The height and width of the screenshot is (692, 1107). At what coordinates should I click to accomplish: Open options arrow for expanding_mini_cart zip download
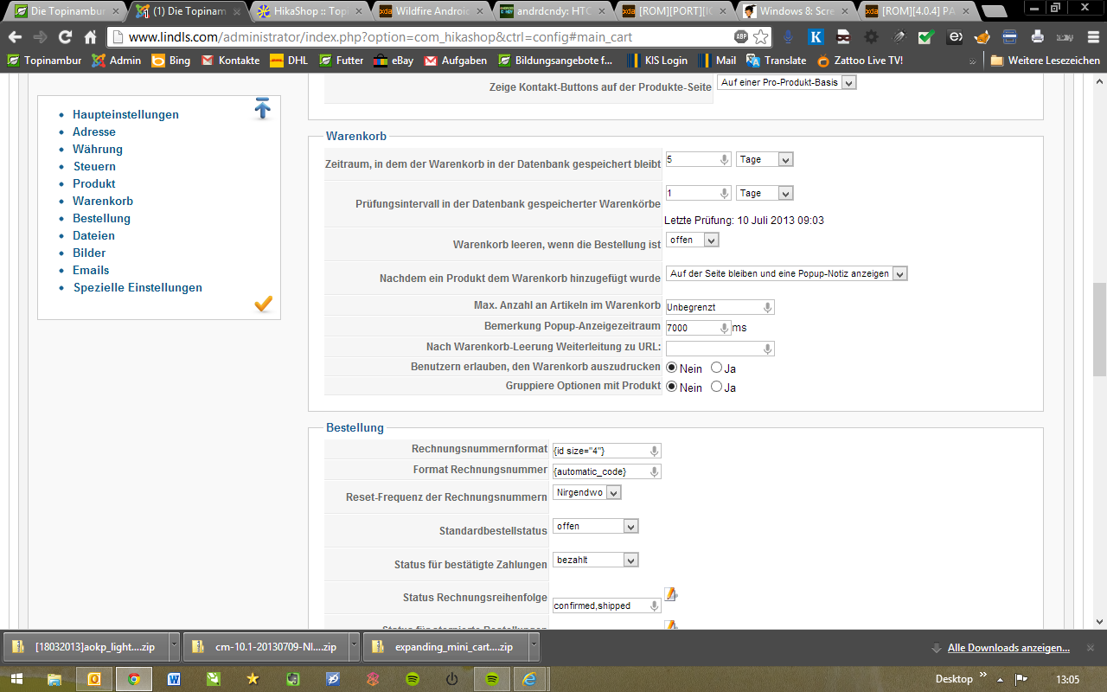coord(534,646)
